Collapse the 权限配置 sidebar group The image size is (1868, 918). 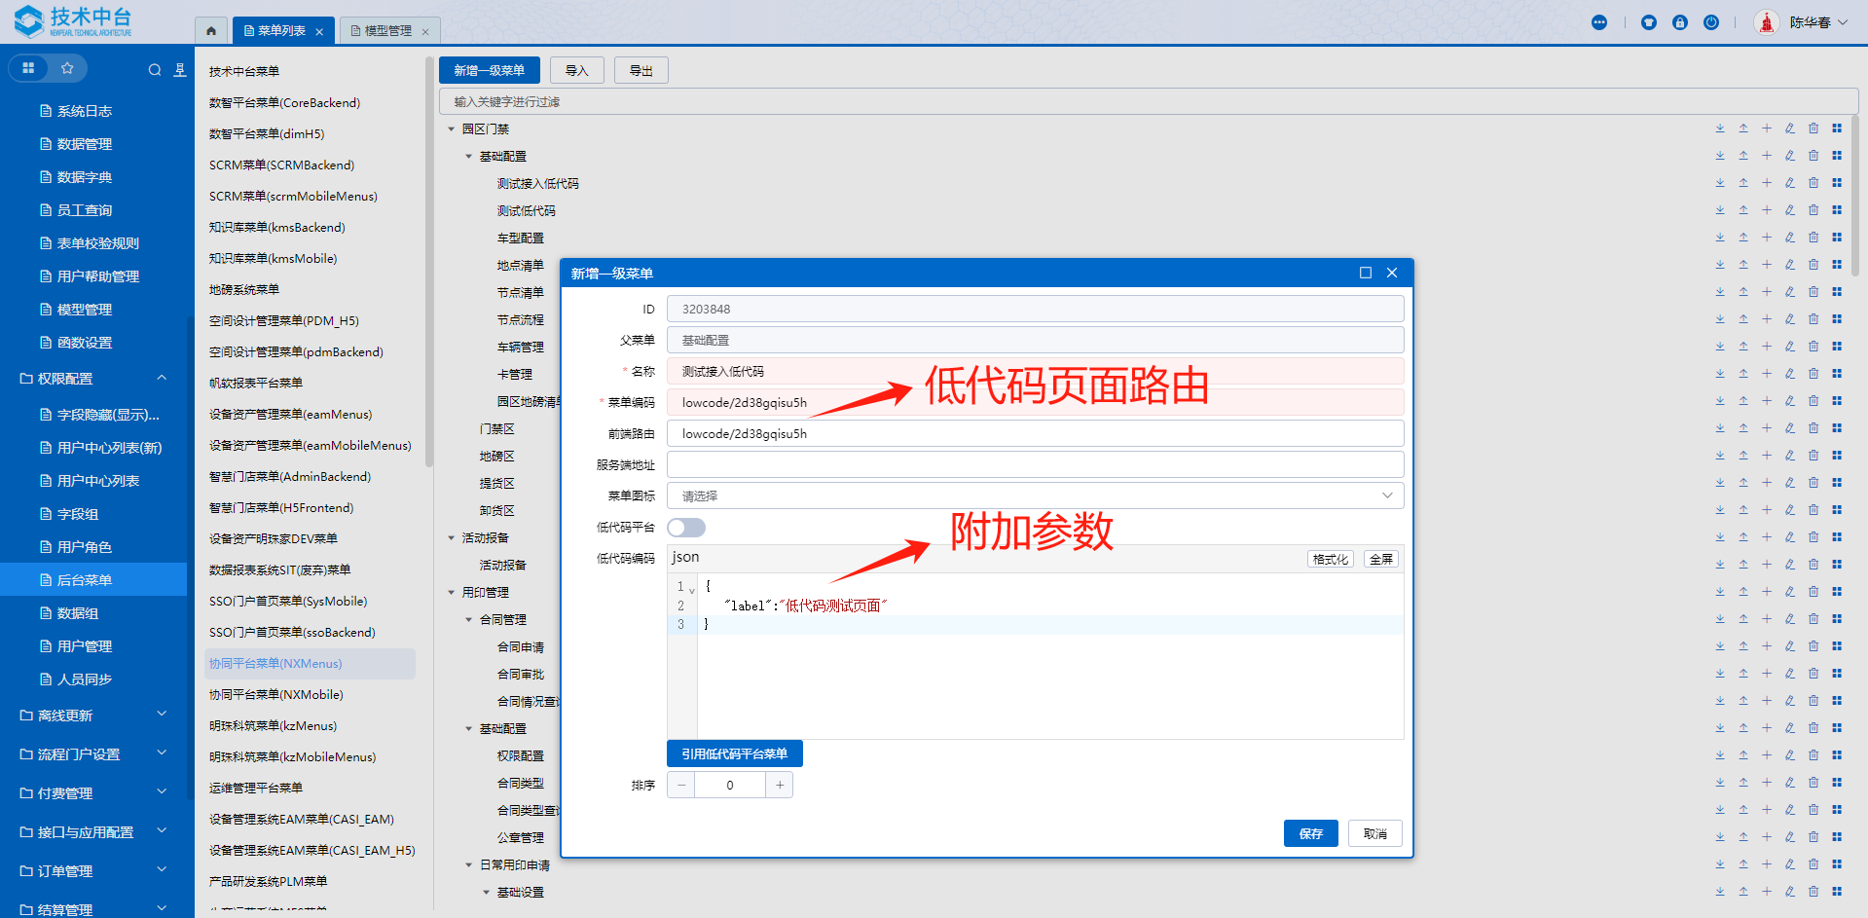pyautogui.click(x=162, y=379)
